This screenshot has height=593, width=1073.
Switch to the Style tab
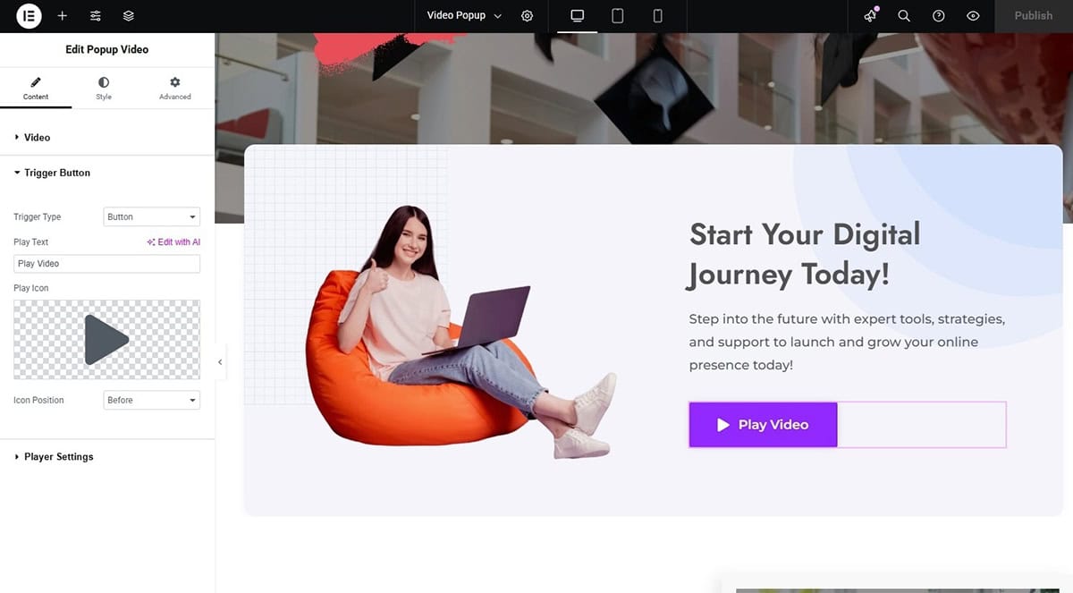pos(104,88)
